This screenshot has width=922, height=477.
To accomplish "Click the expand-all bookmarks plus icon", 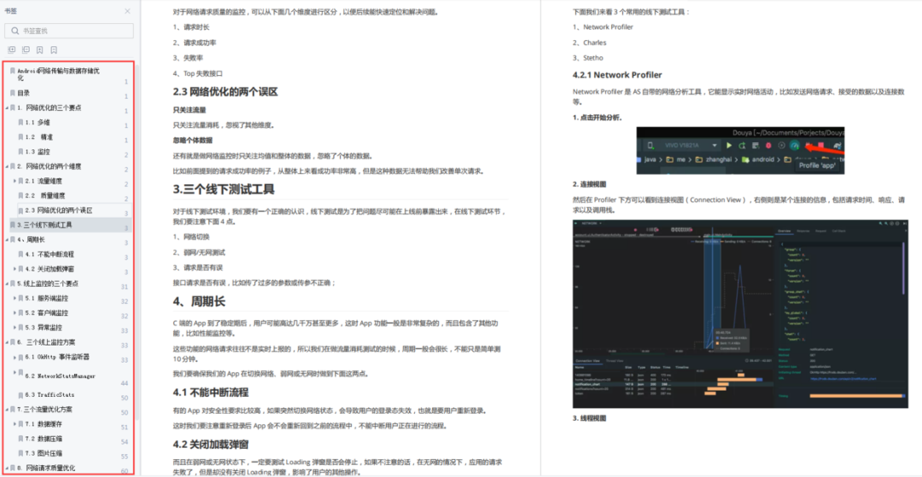I will pyautogui.click(x=12, y=50).
